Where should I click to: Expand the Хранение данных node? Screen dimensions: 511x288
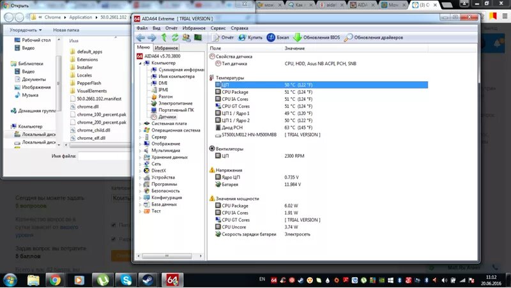(x=141, y=157)
